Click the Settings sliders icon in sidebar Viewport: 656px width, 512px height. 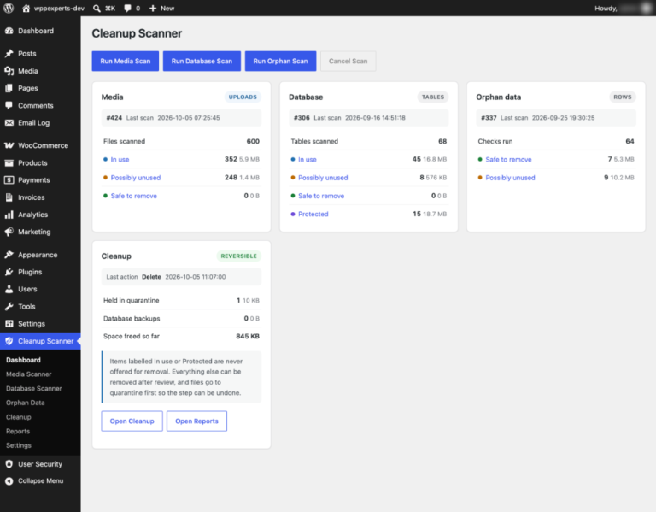point(9,324)
